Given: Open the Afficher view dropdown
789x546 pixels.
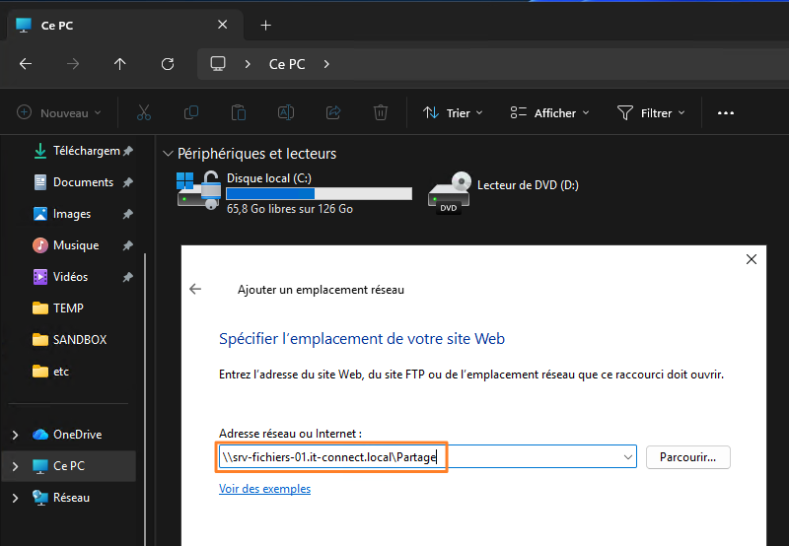Looking at the screenshot, I should 549,113.
